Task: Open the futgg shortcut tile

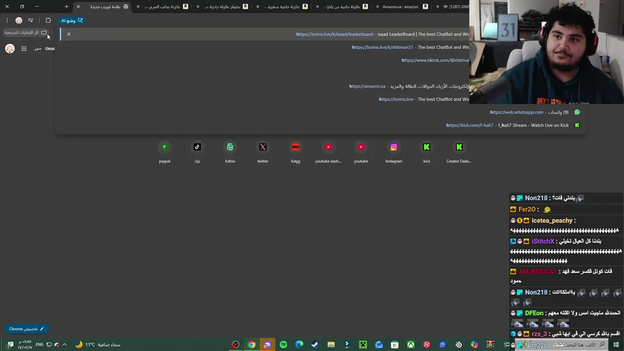Action: pos(295,152)
